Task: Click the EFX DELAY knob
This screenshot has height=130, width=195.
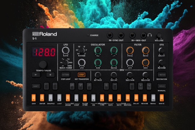Action: (162, 50)
